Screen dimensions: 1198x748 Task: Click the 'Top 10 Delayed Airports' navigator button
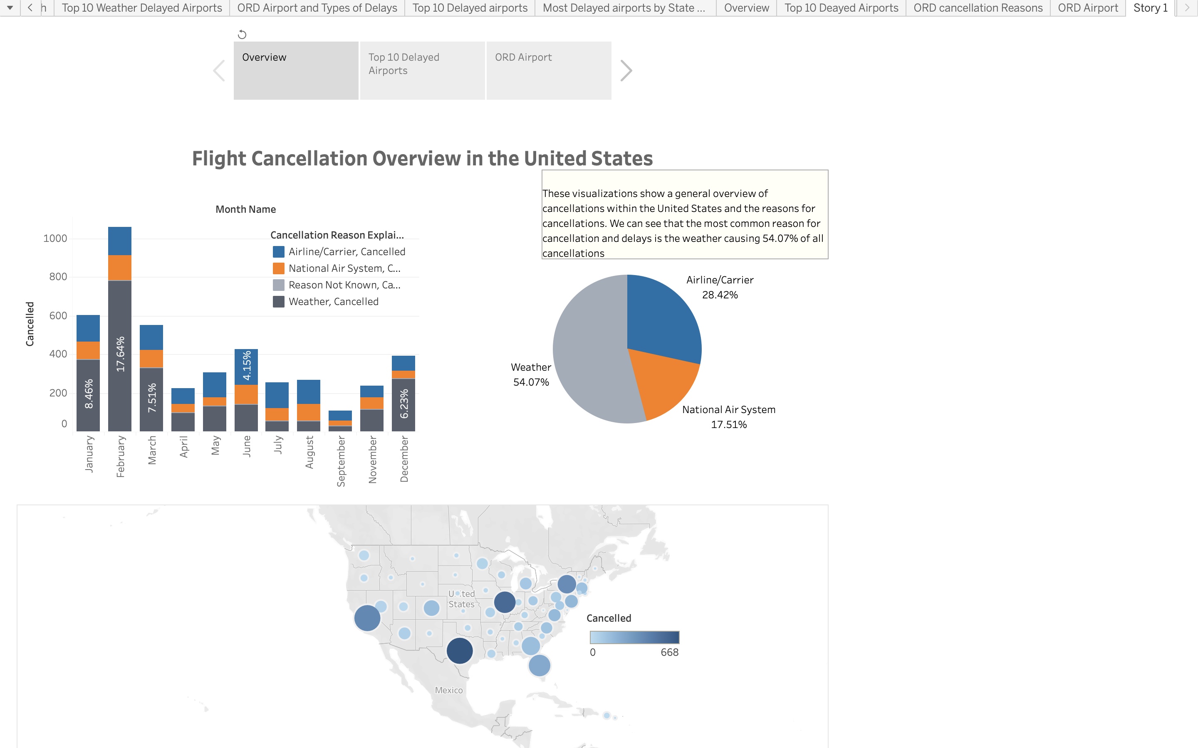coord(423,70)
